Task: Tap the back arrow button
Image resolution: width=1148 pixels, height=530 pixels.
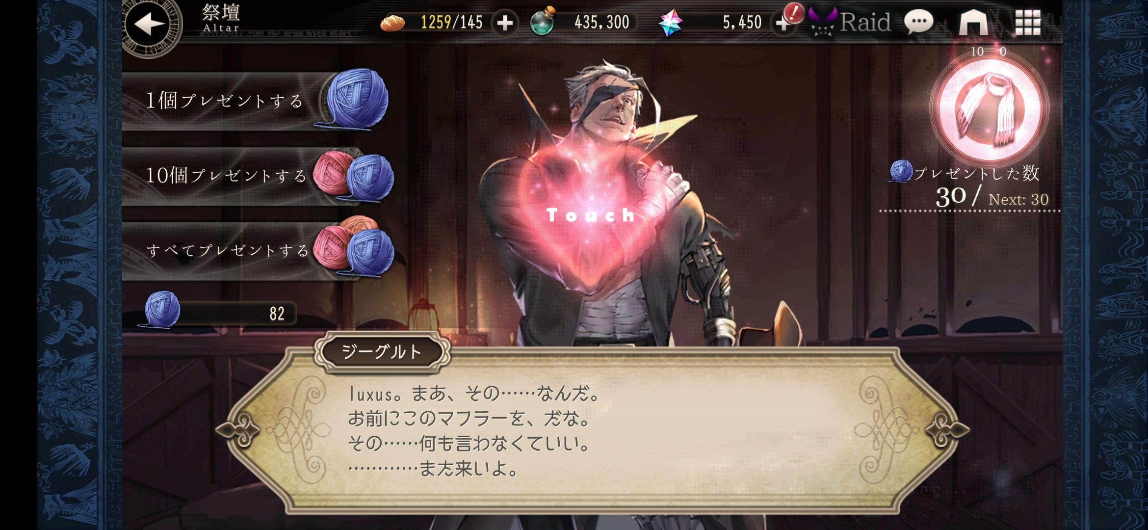Action: (150, 25)
